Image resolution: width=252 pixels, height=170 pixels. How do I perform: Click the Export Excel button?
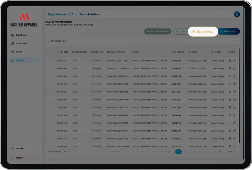click(181, 31)
